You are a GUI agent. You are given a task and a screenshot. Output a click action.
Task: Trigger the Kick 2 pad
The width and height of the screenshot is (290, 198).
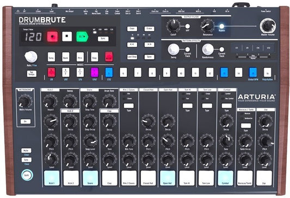pos(71,178)
